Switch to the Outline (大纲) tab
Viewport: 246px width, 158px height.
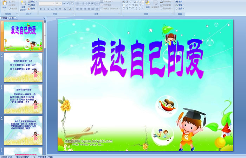12,17
